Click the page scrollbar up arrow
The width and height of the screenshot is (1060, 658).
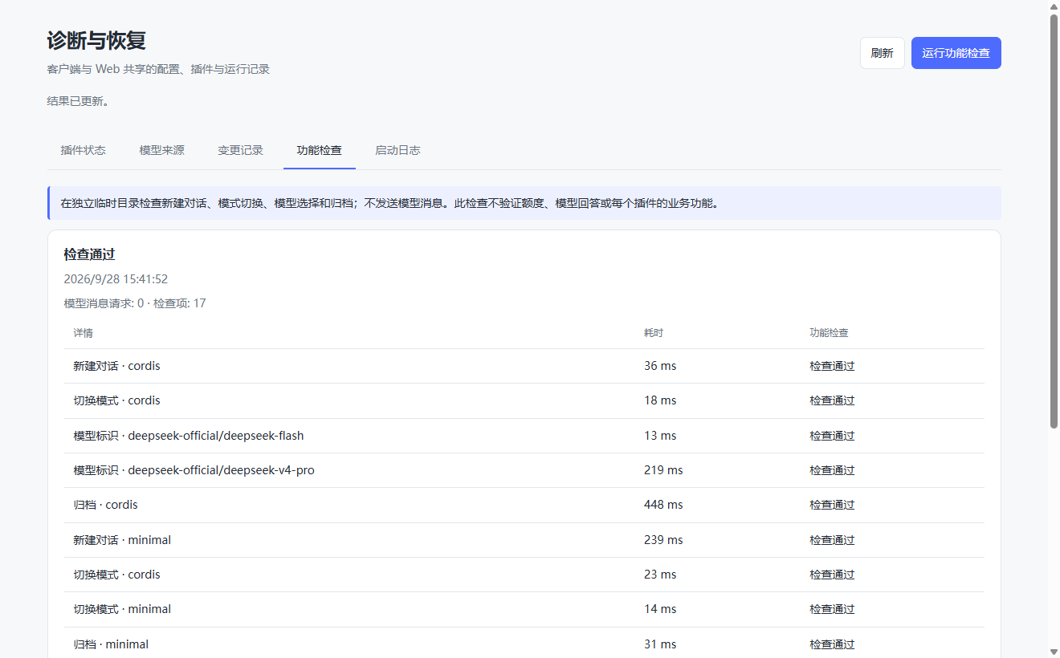1054,6
